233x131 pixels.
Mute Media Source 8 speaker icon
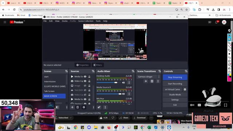[123, 94]
